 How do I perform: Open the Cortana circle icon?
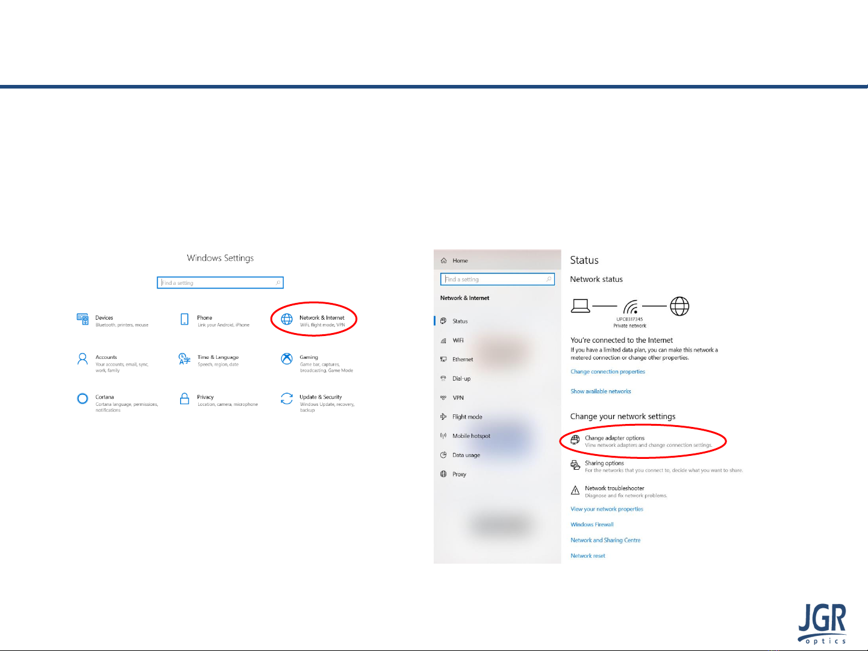[x=83, y=399]
